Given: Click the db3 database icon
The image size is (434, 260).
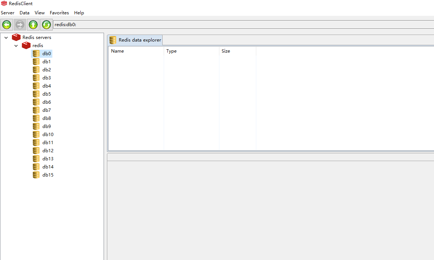Looking at the screenshot, I should coord(36,78).
